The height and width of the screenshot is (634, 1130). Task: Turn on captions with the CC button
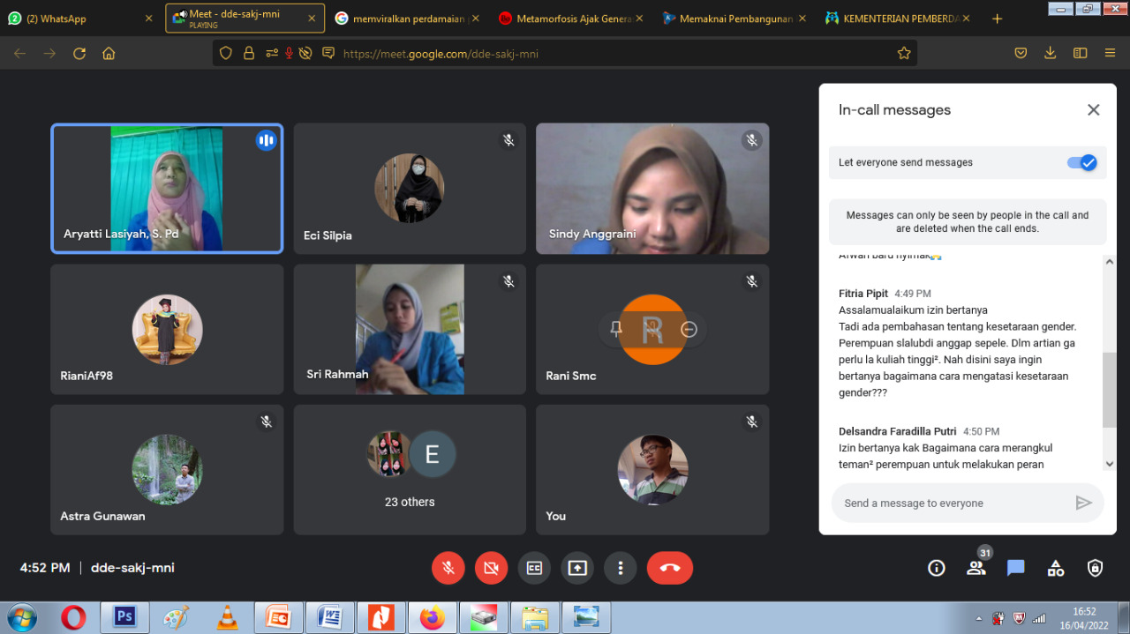tap(534, 568)
